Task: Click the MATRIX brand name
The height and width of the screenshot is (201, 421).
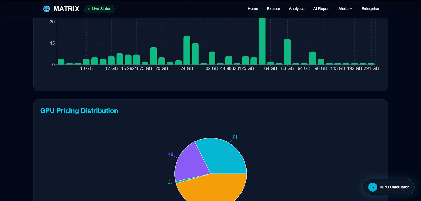Action: pos(66,9)
